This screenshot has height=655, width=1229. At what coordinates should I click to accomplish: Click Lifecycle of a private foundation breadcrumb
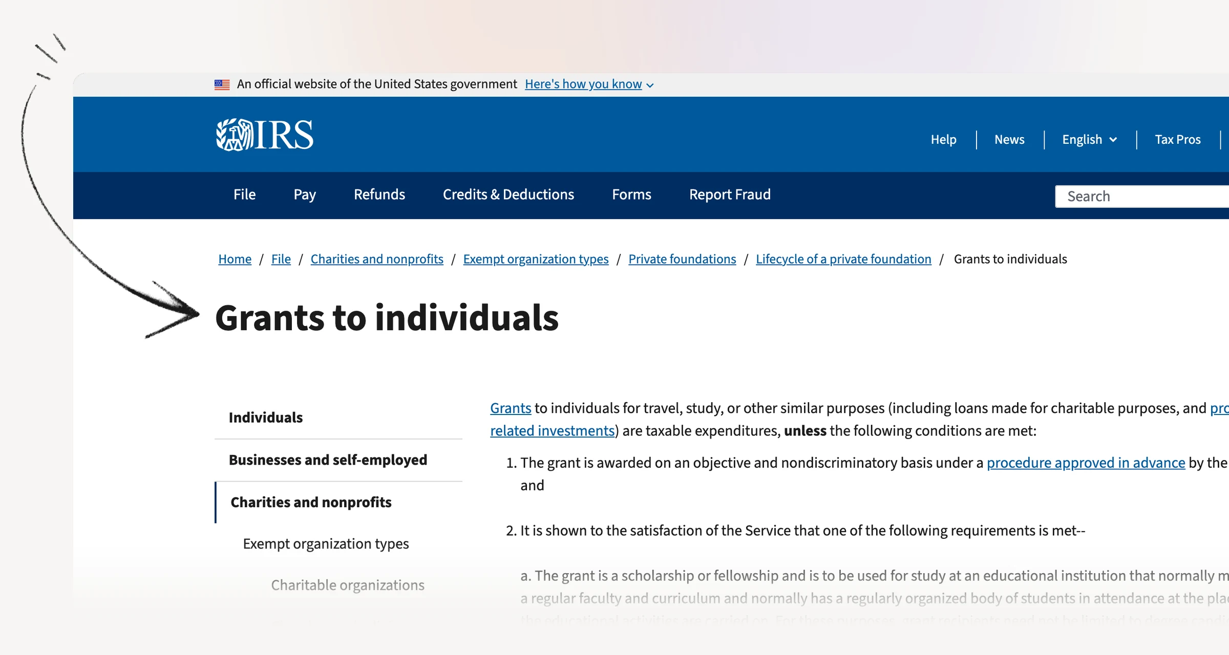(x=843, y=259)
